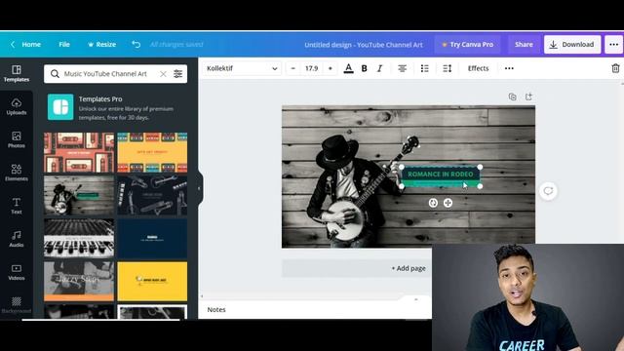Select the plain navy blue template
The height and width of the screenshot is (351, 624).
(152, 238)
